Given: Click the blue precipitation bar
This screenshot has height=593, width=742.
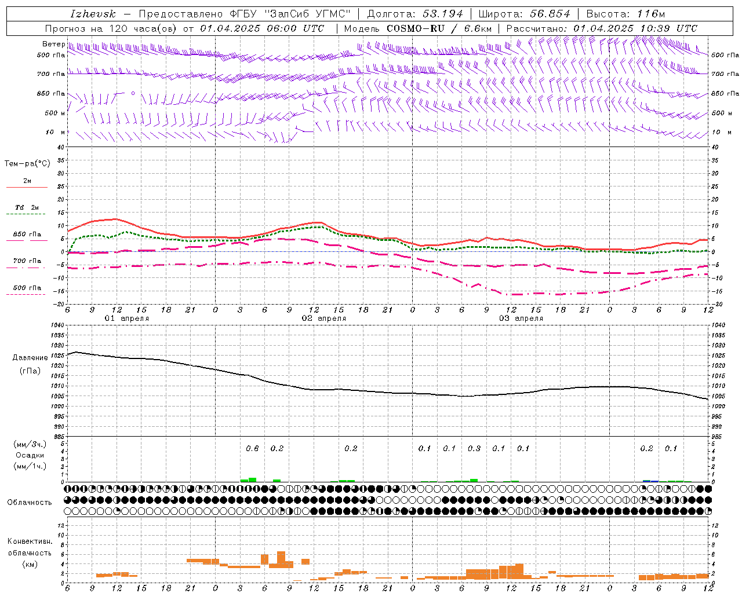Looking at the screenshot, I should coord(650,481).
